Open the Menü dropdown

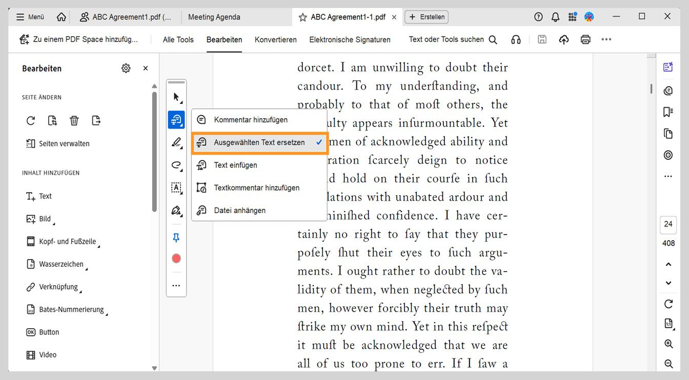click(x=29, y=16)
